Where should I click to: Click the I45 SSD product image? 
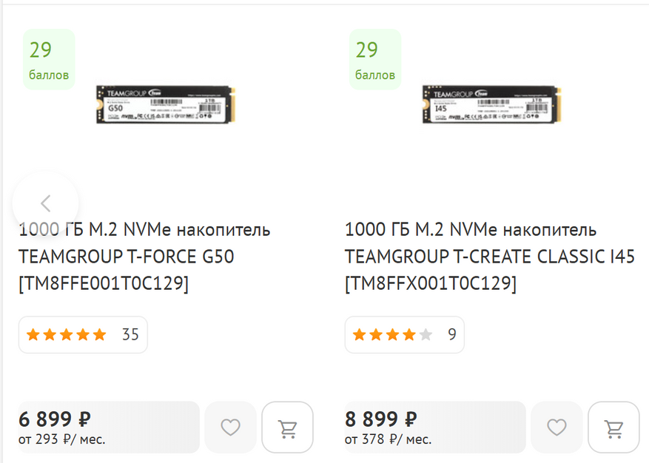491,104
